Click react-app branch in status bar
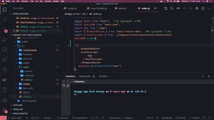The width and height of the screenshot is (214, 120). [x=15, y=118]
